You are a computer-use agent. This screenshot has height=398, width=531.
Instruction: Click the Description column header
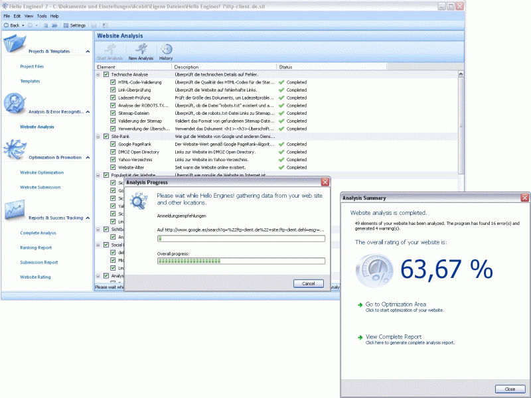(x=187, y=67)
